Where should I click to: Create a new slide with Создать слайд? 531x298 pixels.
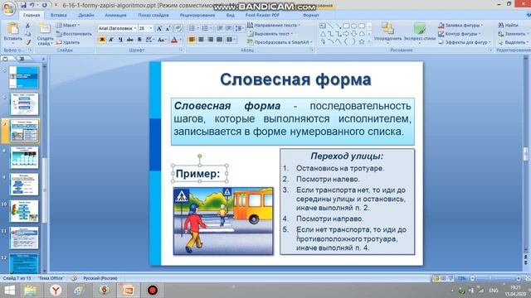pos(45,34)
